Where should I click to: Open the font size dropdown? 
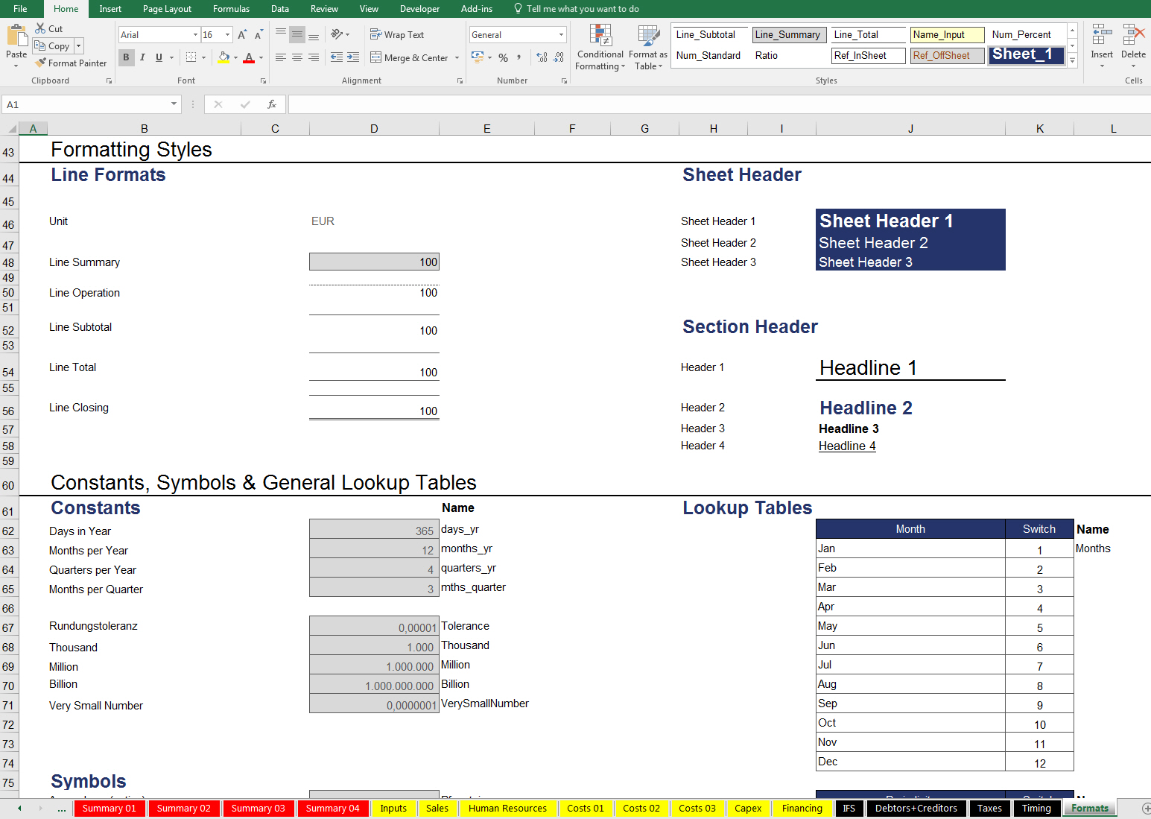[x=226, y=34]
